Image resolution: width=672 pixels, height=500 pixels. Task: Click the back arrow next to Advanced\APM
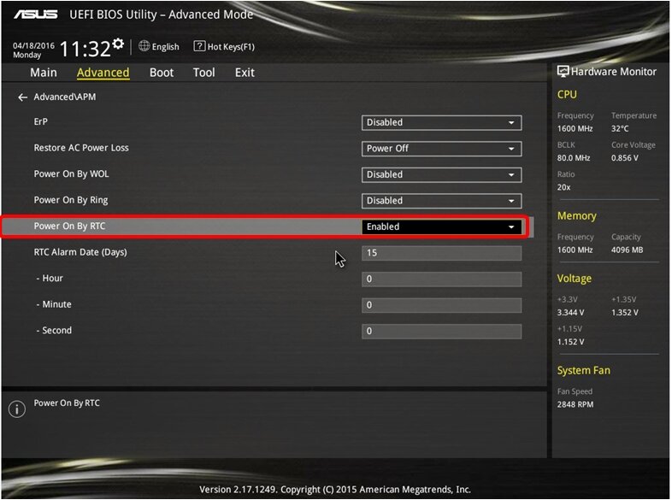click(23, 97)
